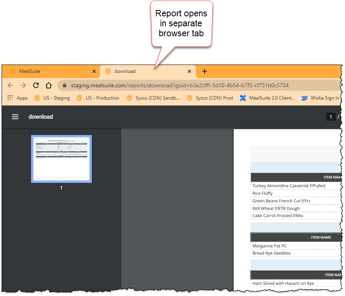Click Turkey Almondine Casserole f/Pulled row

(296, 186)
